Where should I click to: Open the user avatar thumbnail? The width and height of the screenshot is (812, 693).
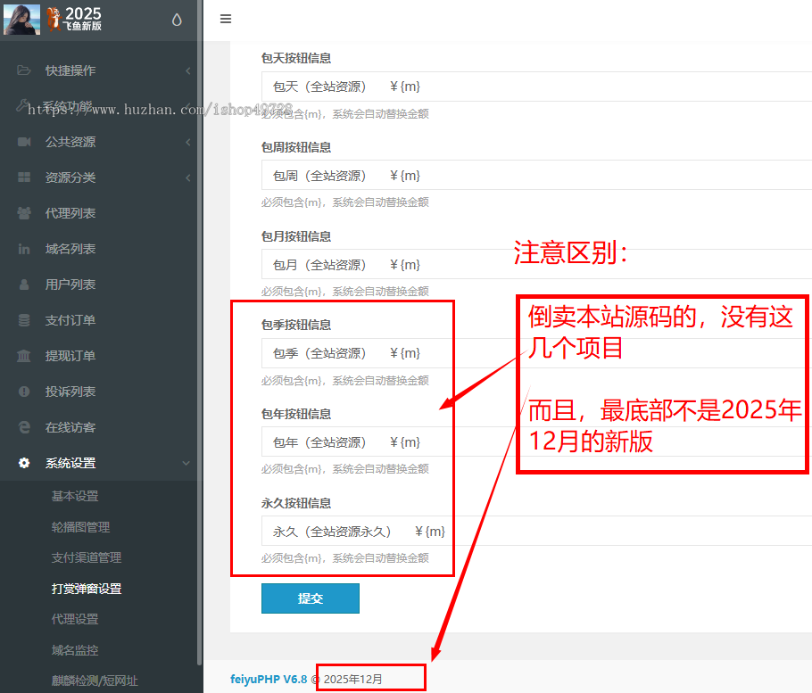coord(21,20)
